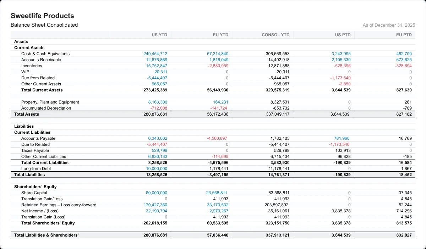
Task: Open US YTD Long-term Debt value 10,000,000
Action: point(157,169)
